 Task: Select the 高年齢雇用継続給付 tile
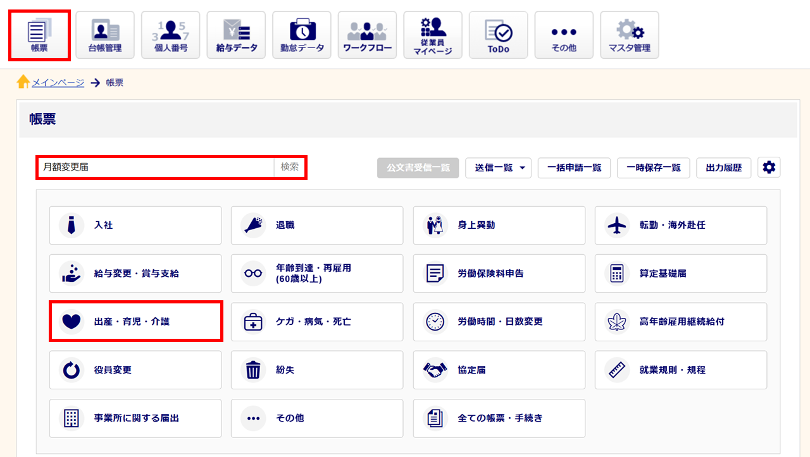[x=681, y=322]
